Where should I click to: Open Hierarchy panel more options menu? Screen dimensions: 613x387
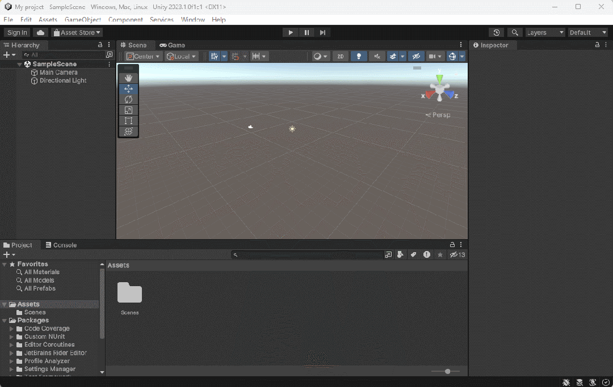tap(109, 45)
